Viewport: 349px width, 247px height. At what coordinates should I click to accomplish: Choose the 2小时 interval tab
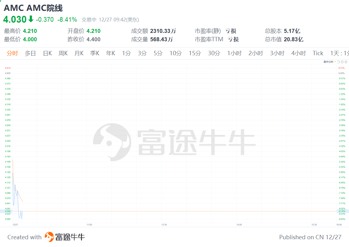coord(256,53)
